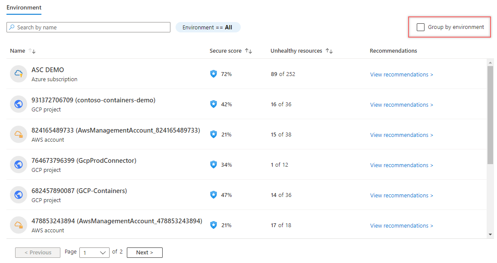Click the scrollbar down arrow
This screenshot has width=497, height=263.
click(x=491, y=234)
